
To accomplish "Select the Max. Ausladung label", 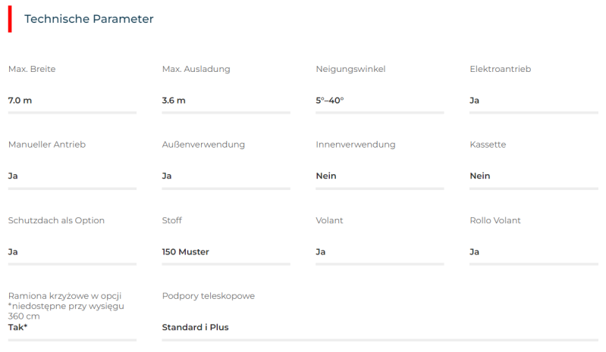I will pyautogui.click(x=196, y=69).
